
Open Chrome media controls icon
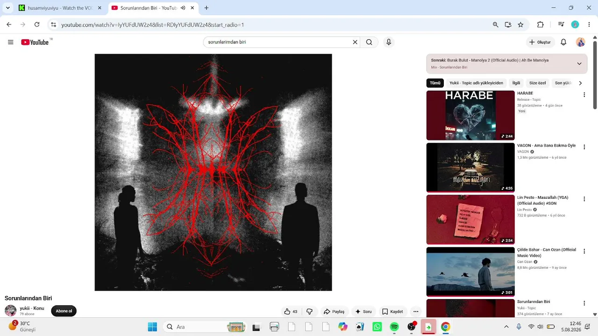(x=561, y=25)
